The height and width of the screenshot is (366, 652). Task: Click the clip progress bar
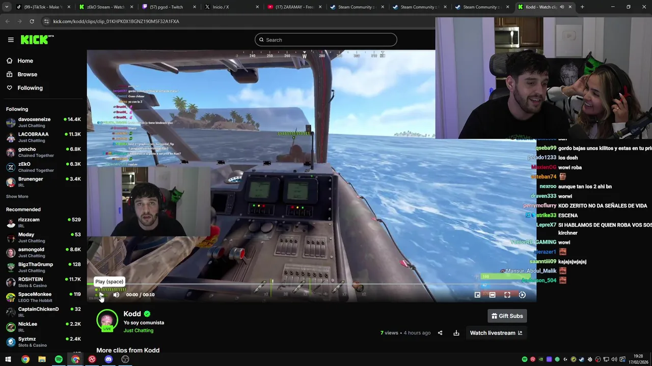[311, 284]
